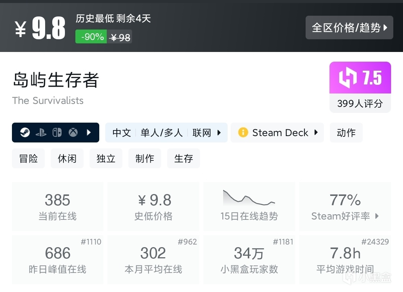Expand the language and multiplayer info arrow
This screenshot has width=403, height=292.
pyautogui.click(x=219, y=133)
